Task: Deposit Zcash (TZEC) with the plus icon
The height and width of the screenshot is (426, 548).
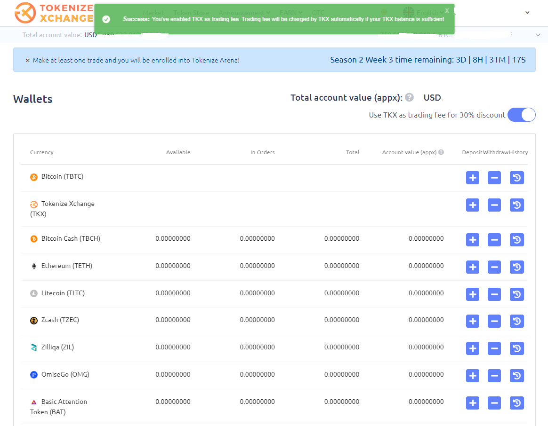Action: 473,321
